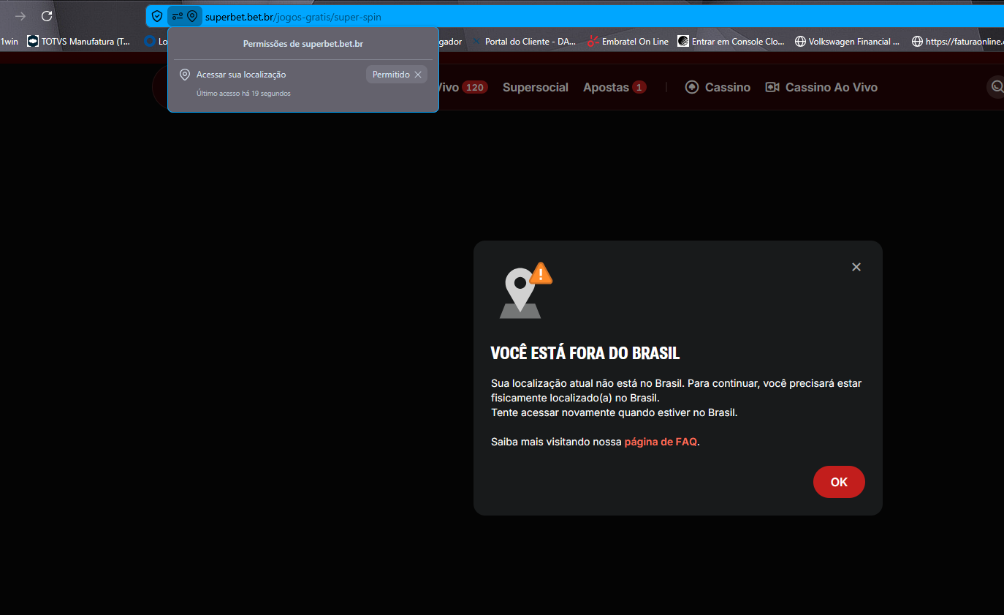Click the 120 badge in the navigation

tap(475, 87)
